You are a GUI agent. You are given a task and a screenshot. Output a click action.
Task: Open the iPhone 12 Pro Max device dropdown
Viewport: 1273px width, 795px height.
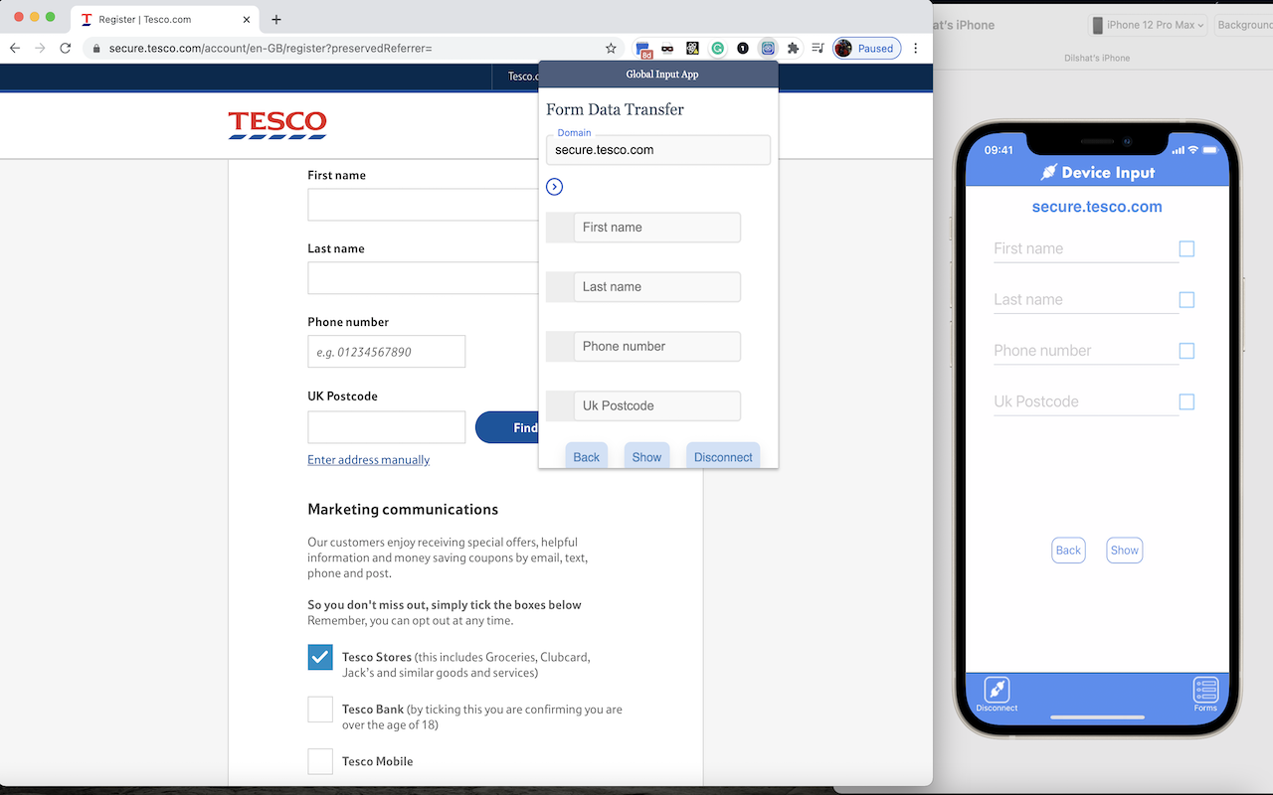pyautogui.click(x=1147, y=24)
